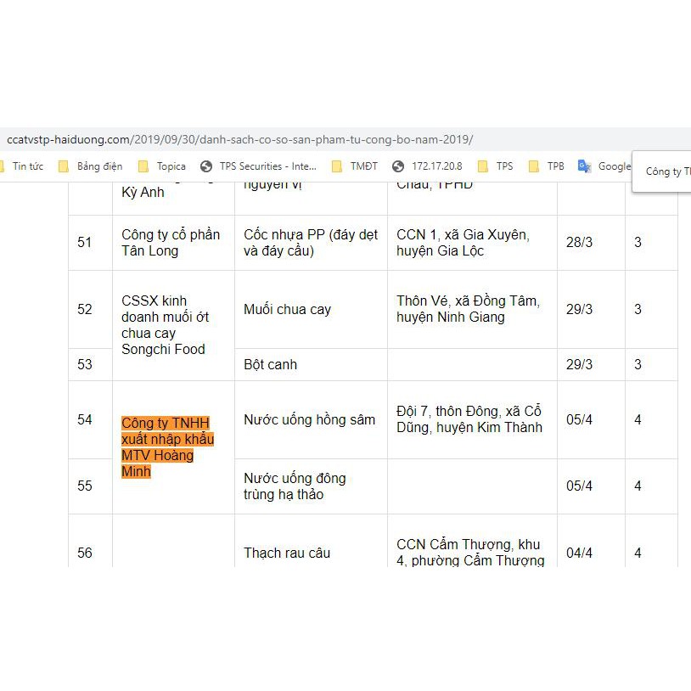
Task: Open the Bảng điện bookmark folder
Action: (92, 166)
